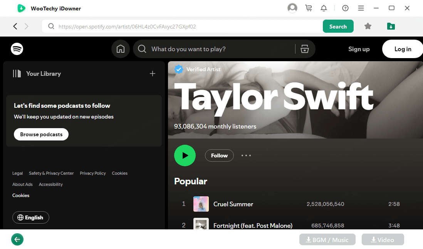
Task: Open the Privacy Policy link
Action: pyautogui.click(x=92, y=173)
